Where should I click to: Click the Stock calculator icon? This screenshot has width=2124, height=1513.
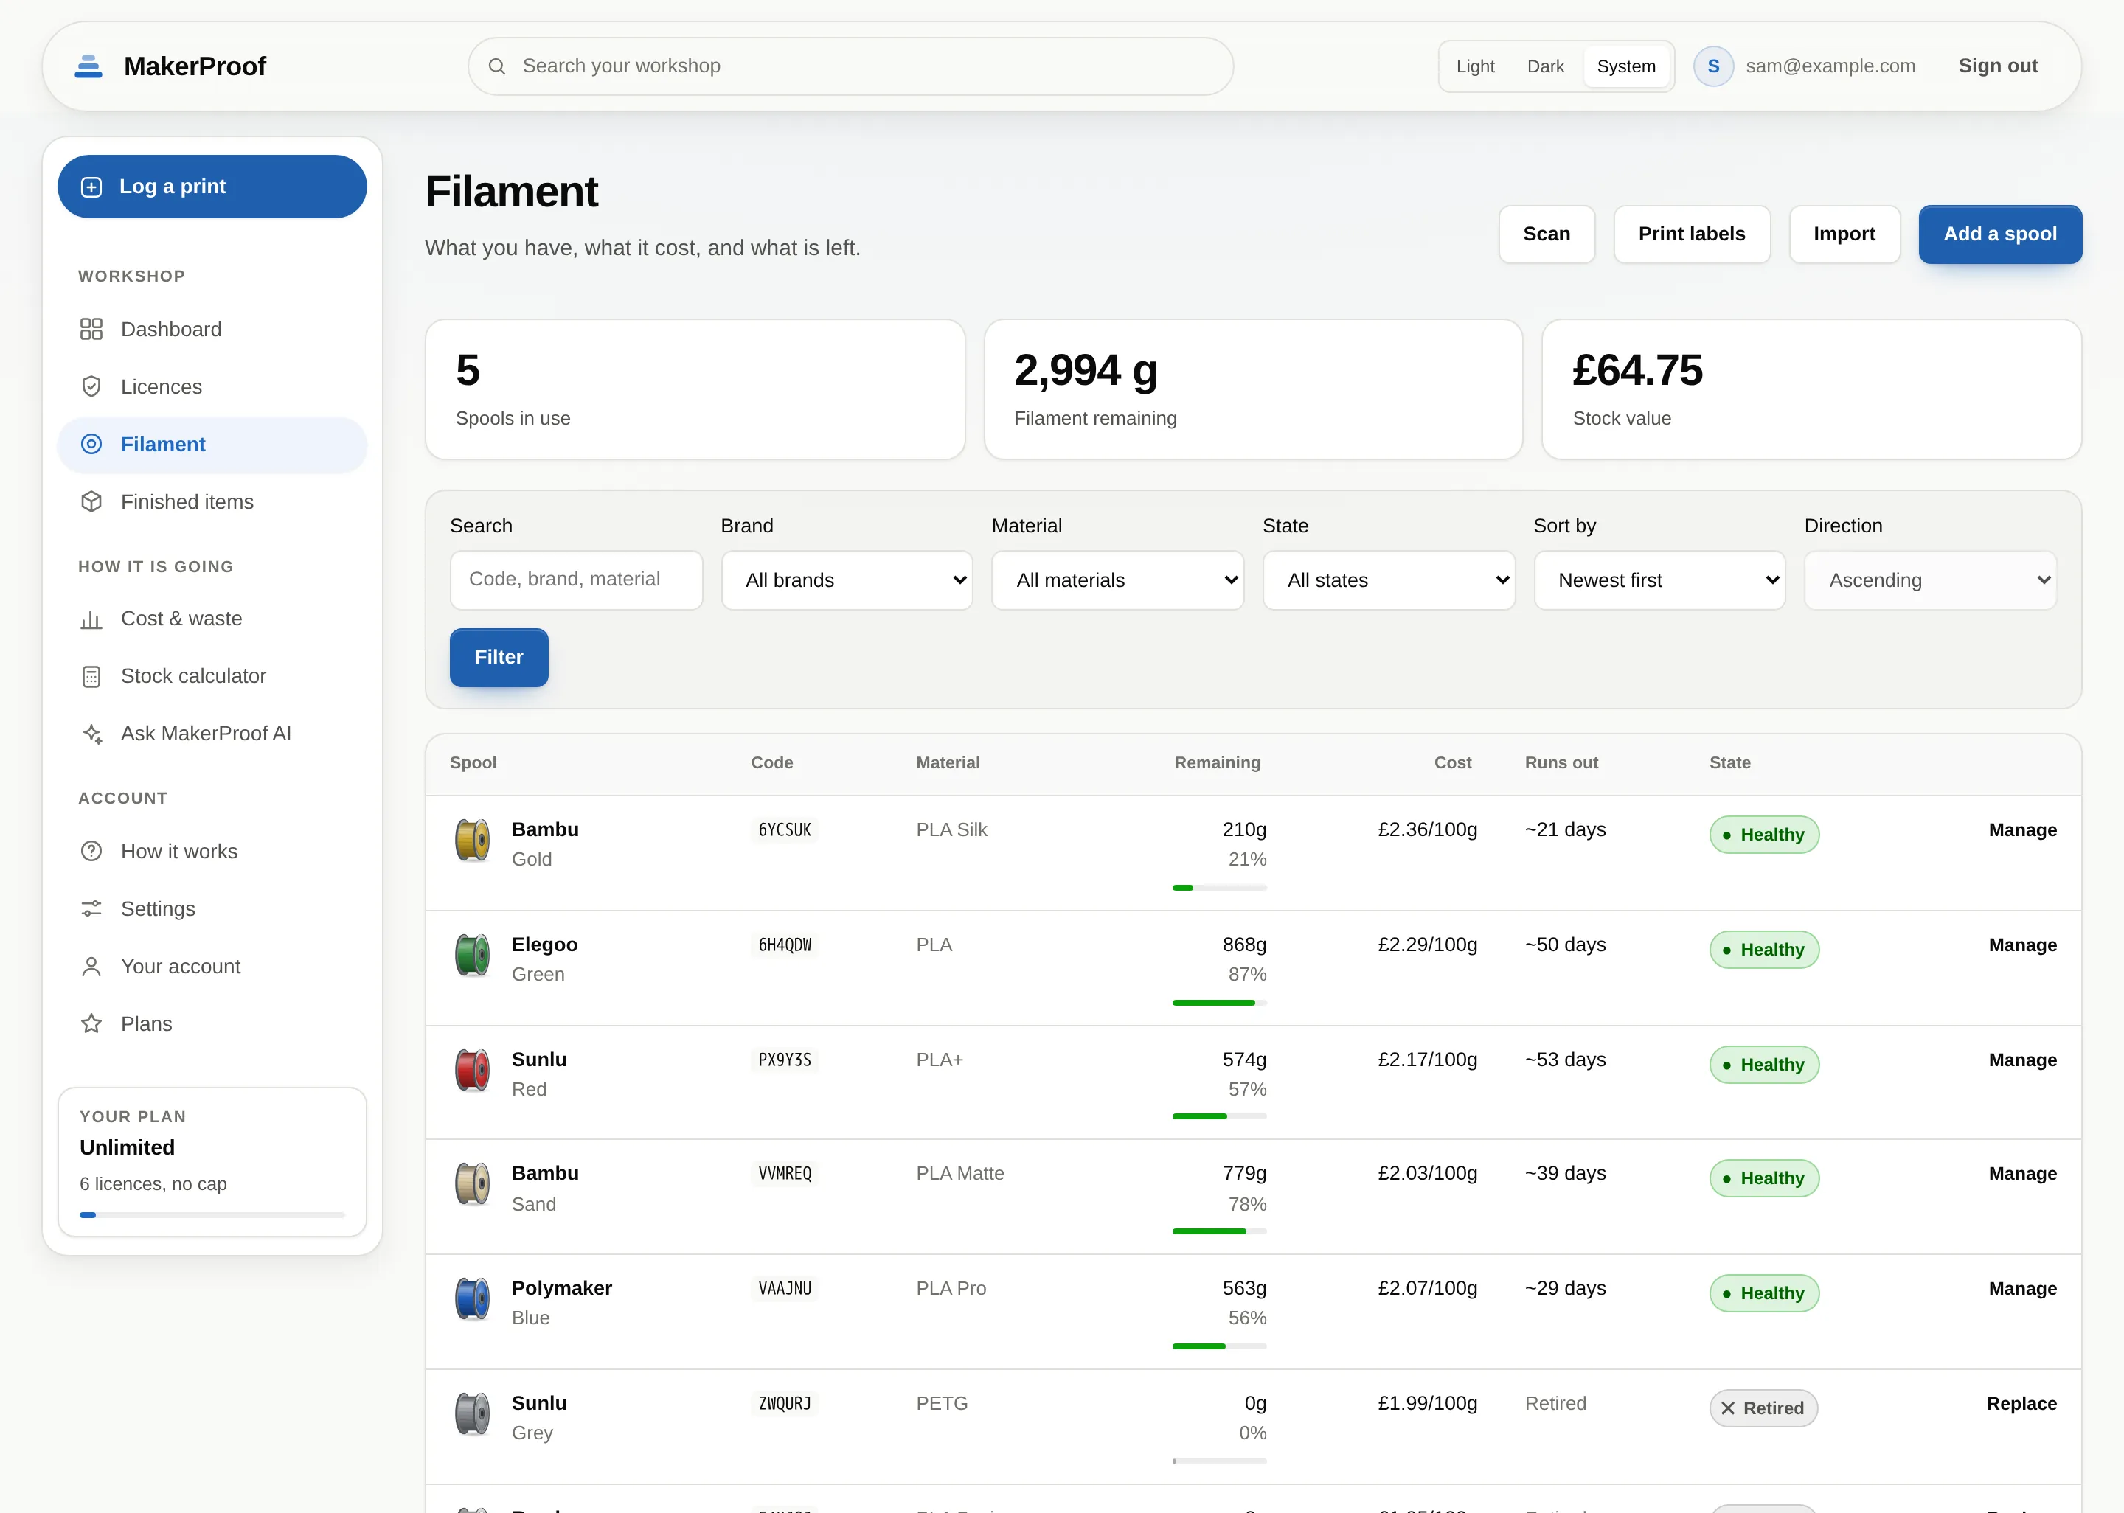(91, 676)
